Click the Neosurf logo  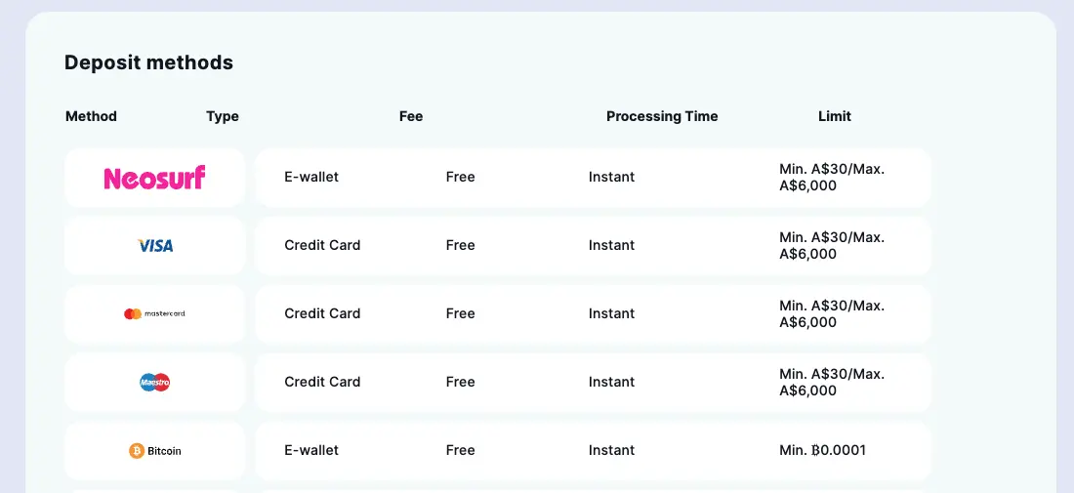point(154,178)
